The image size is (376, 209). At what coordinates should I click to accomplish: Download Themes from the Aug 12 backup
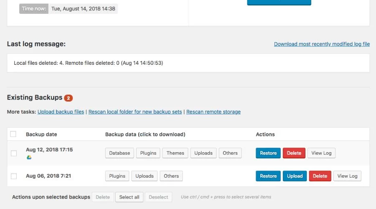175,153
